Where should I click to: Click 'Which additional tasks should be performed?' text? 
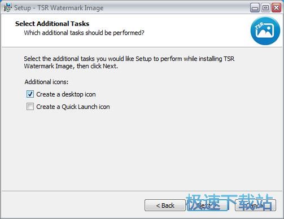coord(84,33)
